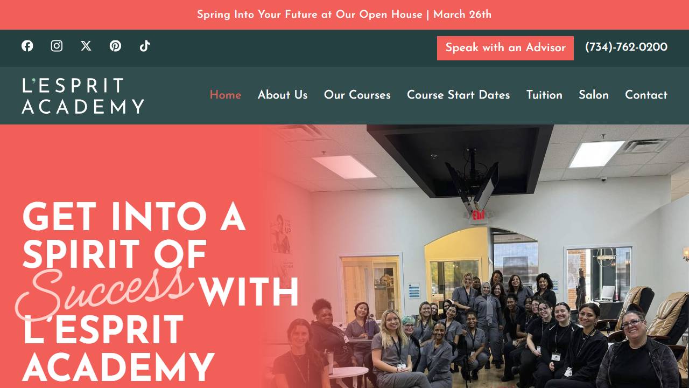Image resolution: width=689 pixels, height=388 pixels.
Task: Open the X (Twitter) icon
Action: click(x=86, y=46)
